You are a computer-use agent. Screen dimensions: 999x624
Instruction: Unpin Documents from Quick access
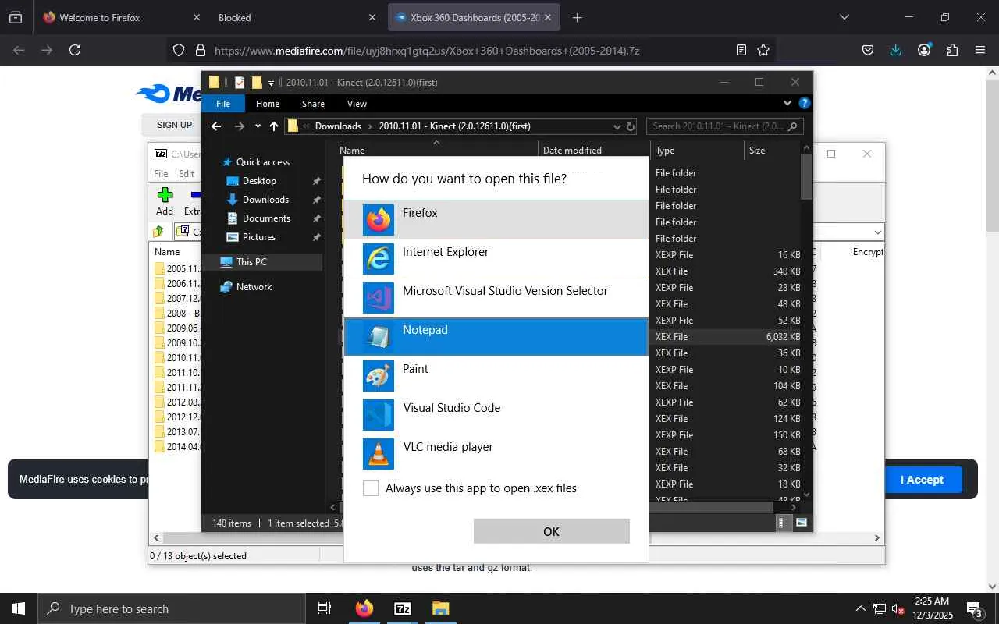click(x=316, y=218)
